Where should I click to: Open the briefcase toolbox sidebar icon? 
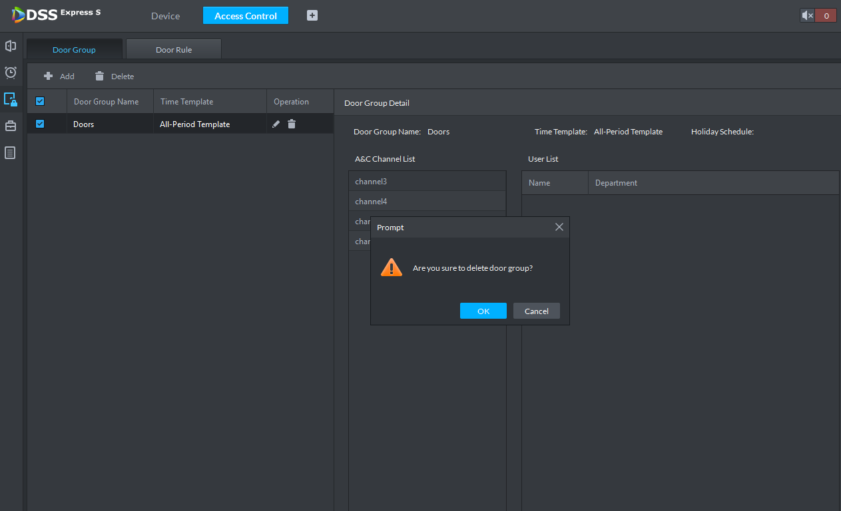coord(11,126)
